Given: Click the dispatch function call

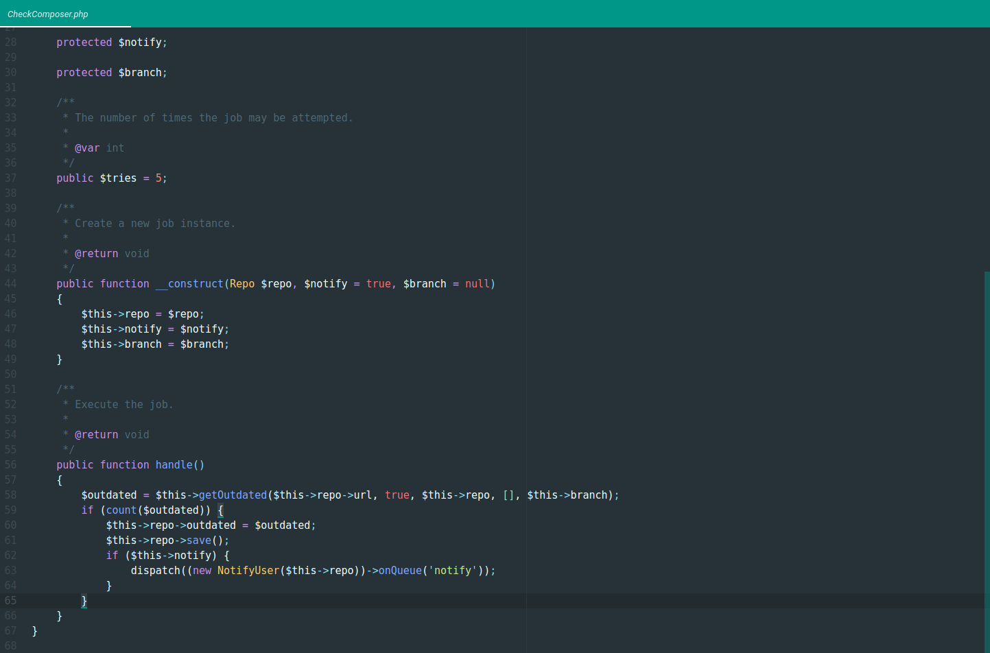Looking at the screenshot, I should click(x=156, y=570).
